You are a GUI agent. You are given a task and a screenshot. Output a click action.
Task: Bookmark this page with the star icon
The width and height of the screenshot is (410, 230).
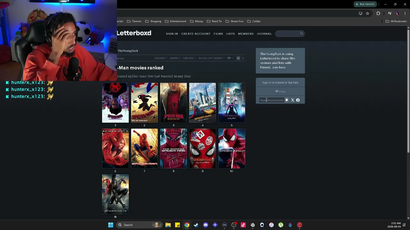(367, 13)
